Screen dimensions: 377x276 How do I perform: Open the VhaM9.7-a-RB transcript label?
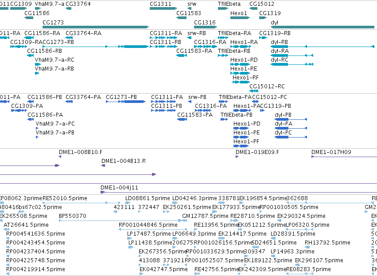coord(54,69)
